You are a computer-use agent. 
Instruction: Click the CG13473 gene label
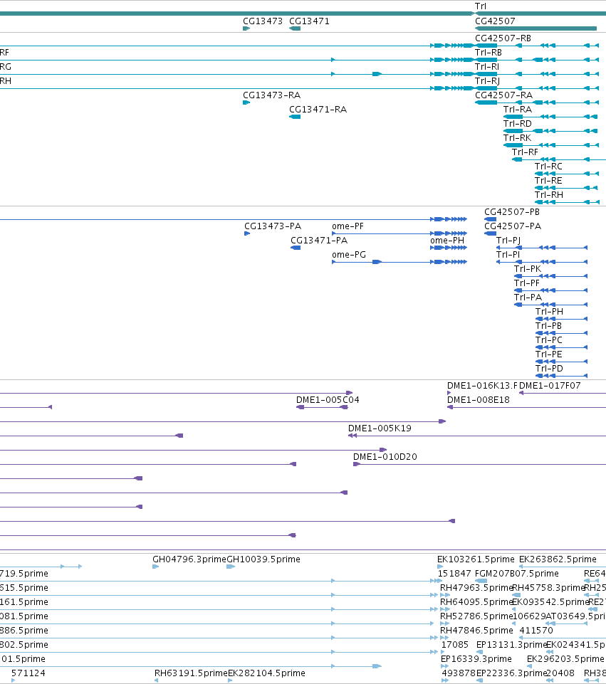(x=263, y=21)
